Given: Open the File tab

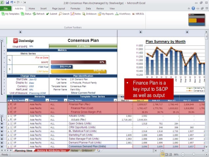Looking at the screenshot, I should pyautogui.click(x=6, y=9).
